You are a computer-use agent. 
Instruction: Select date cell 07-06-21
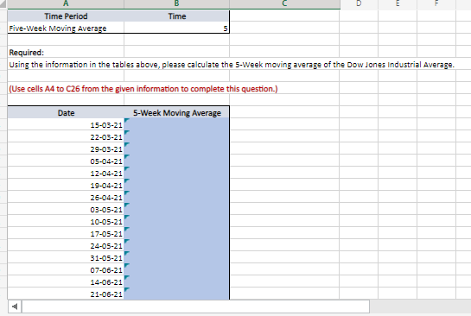(66, 269)
